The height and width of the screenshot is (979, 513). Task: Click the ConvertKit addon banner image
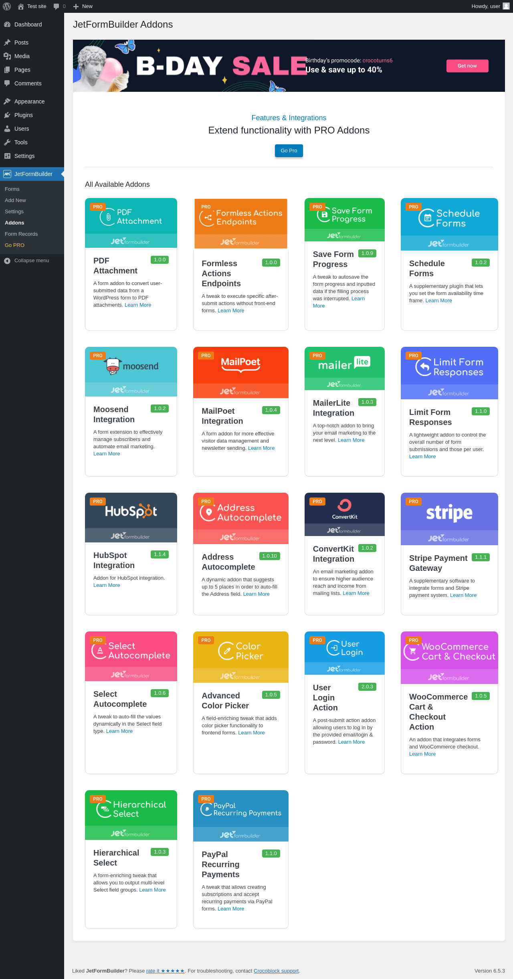345,514
